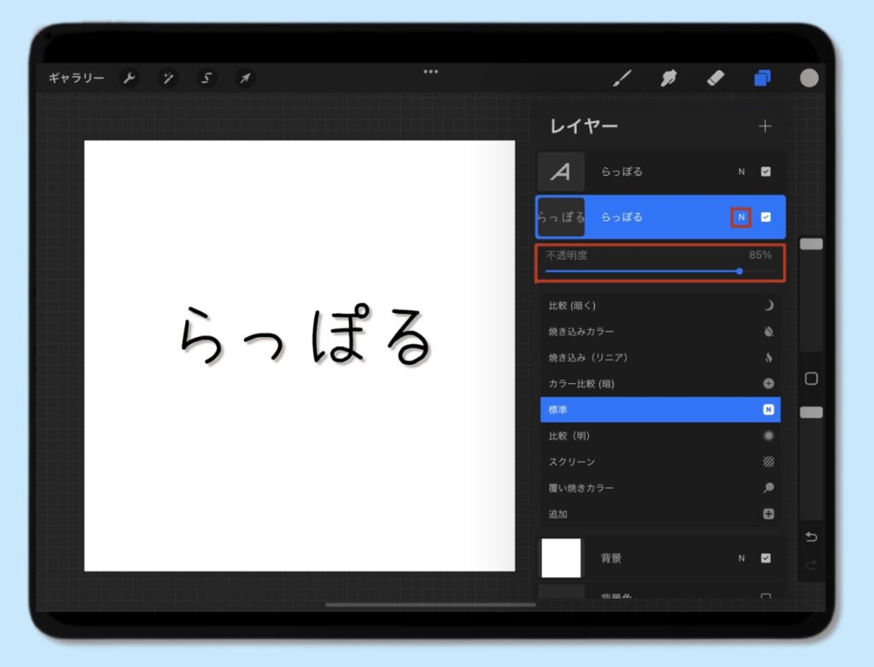This screenshot has width=874, height=667.
Task: Tap the A text layer thumbnail
Action: pyautogui.click(x=562, y=171)
